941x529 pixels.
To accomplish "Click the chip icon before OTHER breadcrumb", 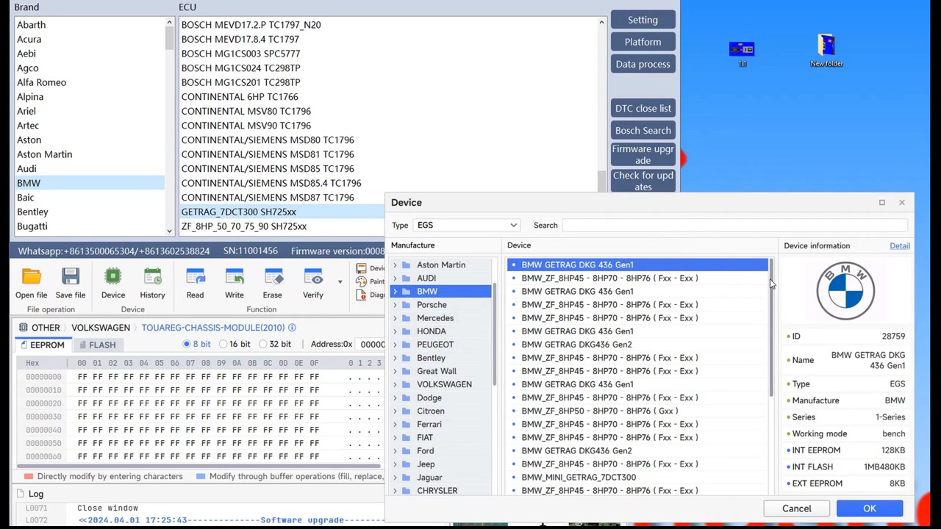I will pyautogui.click(x=24, y=328).
